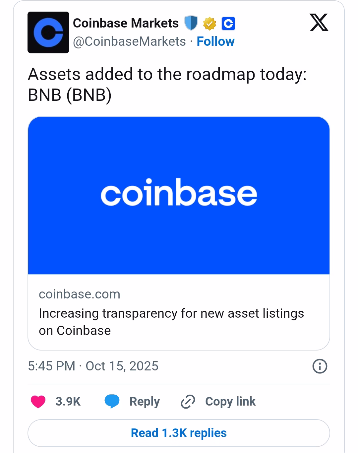The width and height of the screenshot is (358, 453).
Task: Click the Coinbase affiliate badge icon
Action: click(x=228, y=24)
